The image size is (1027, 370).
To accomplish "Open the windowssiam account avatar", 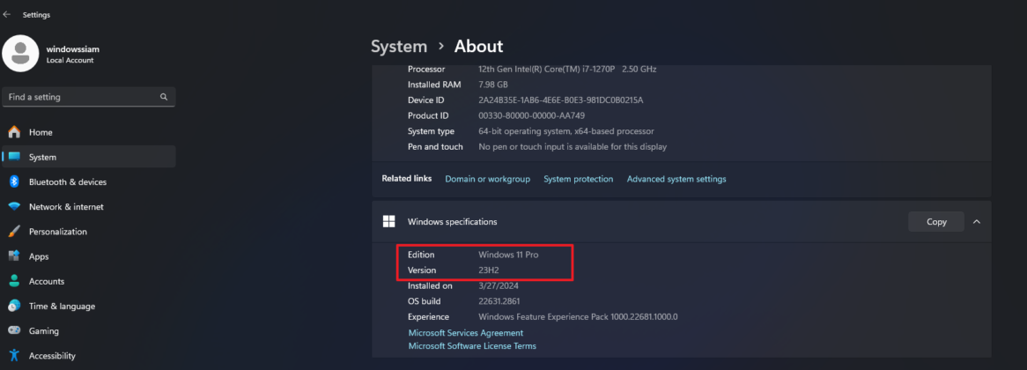I will pos(21,54).
